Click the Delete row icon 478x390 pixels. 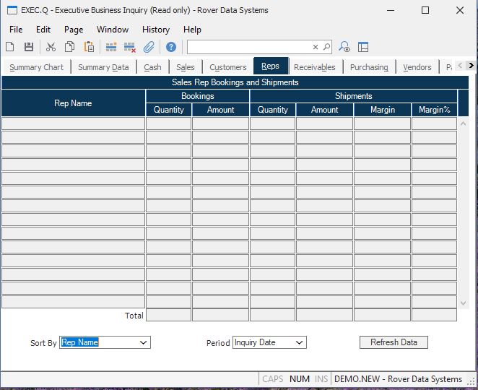click(130, 47)
